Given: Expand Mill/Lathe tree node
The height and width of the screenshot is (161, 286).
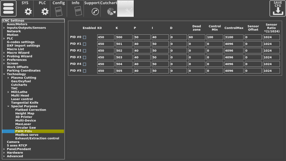Looking at the screenshot, I should (8, 92).
